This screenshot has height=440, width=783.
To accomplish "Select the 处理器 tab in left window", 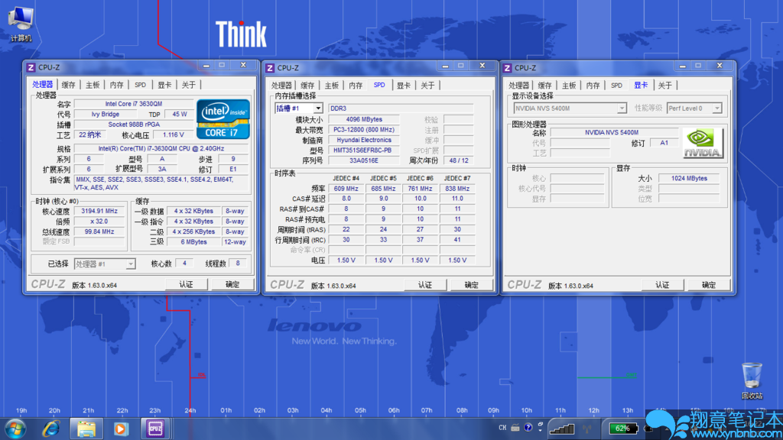I will (43, 85).
